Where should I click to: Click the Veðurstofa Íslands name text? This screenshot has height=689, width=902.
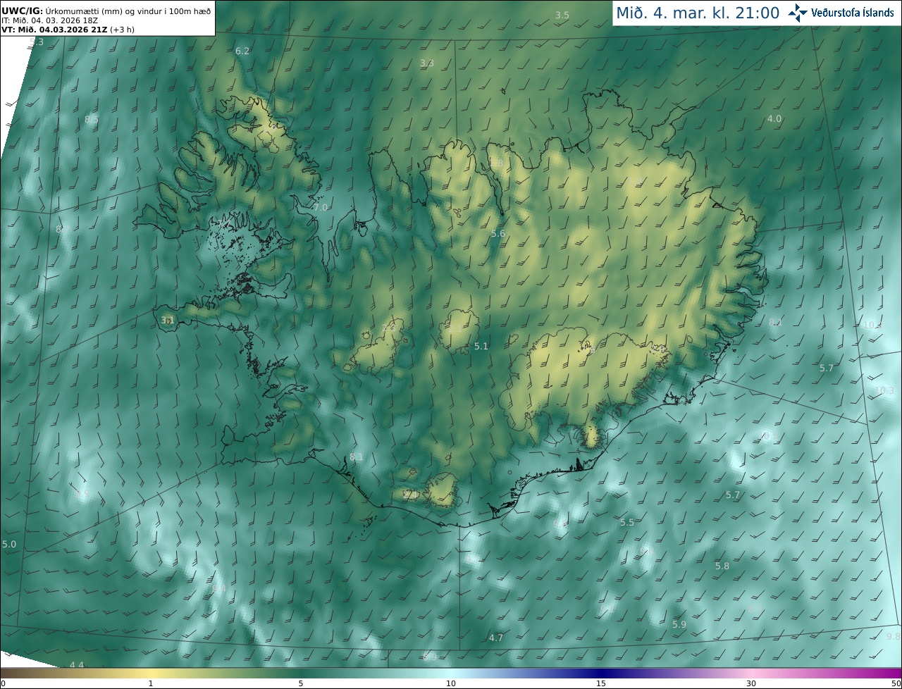(x=853, y=13)
